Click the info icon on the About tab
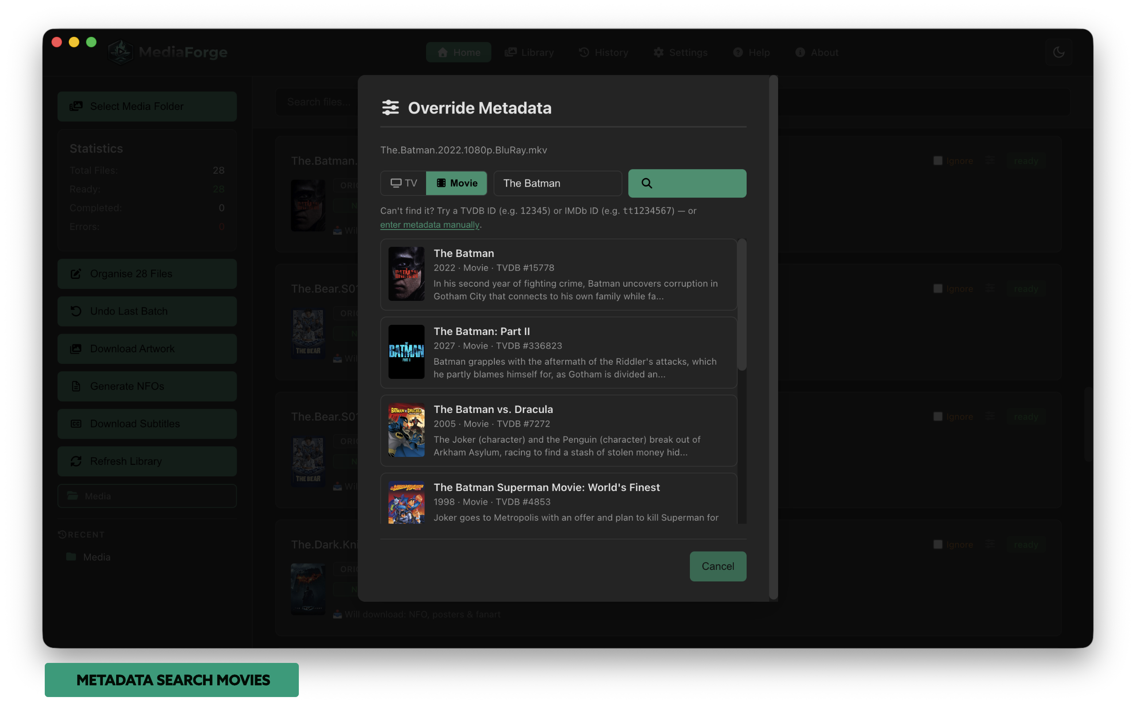 click(x=800, y=52)
